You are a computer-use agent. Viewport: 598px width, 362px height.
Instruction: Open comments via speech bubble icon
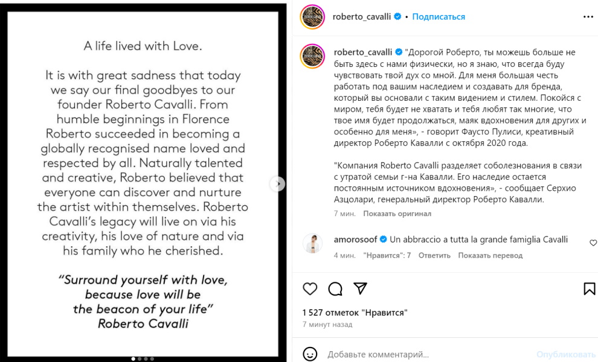coord(335,289)
